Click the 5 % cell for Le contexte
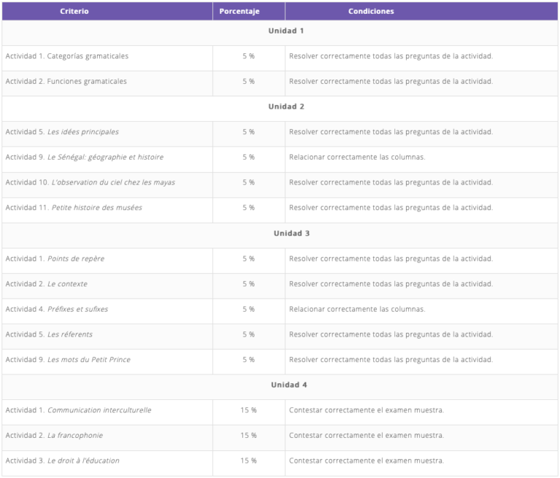The image size is (560, 478). coord(249,284)
